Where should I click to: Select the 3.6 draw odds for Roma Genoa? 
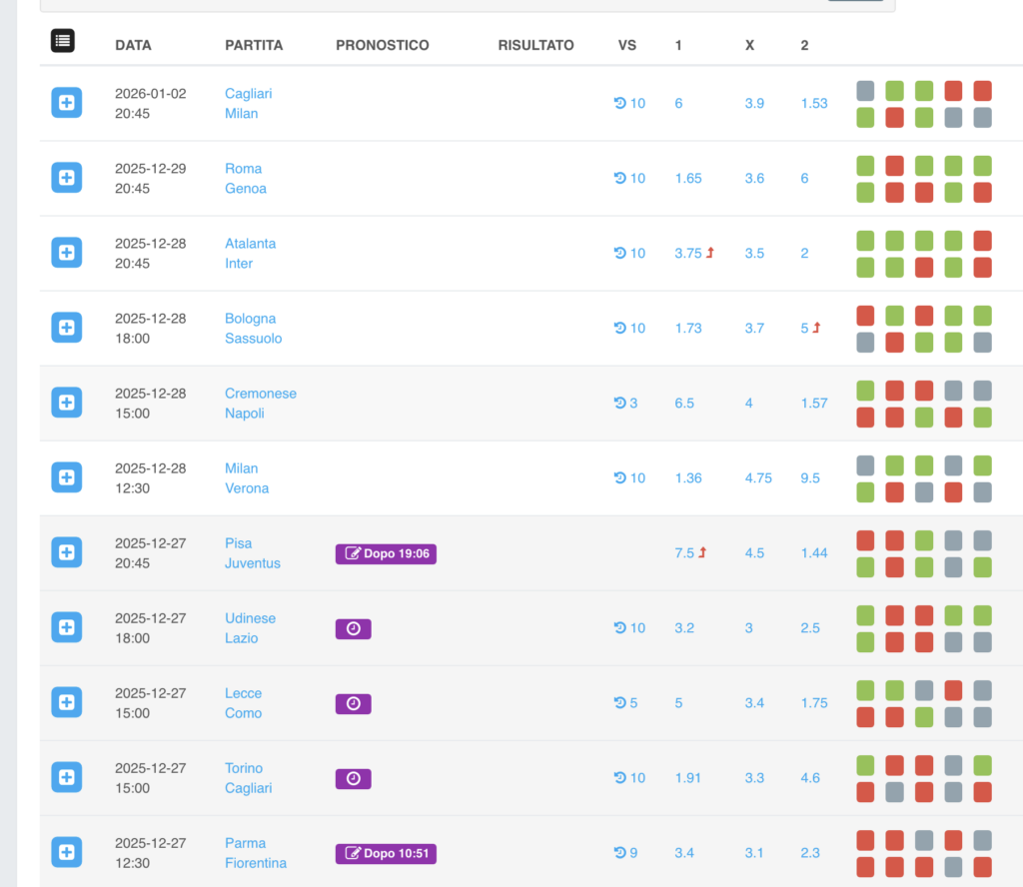point(754,179)
